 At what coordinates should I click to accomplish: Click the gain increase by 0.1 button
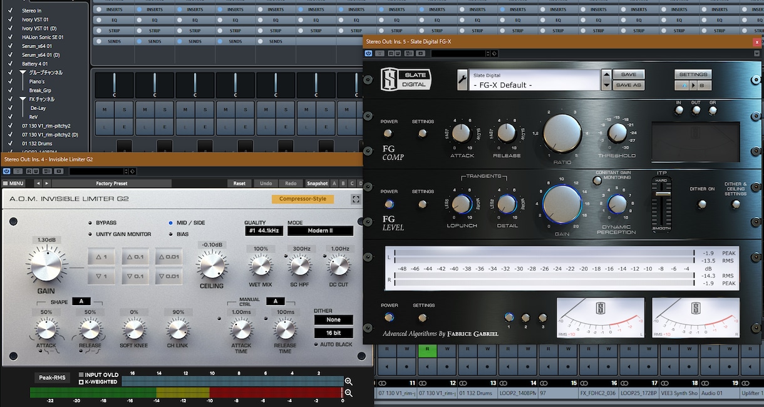(x=135, y=257)
